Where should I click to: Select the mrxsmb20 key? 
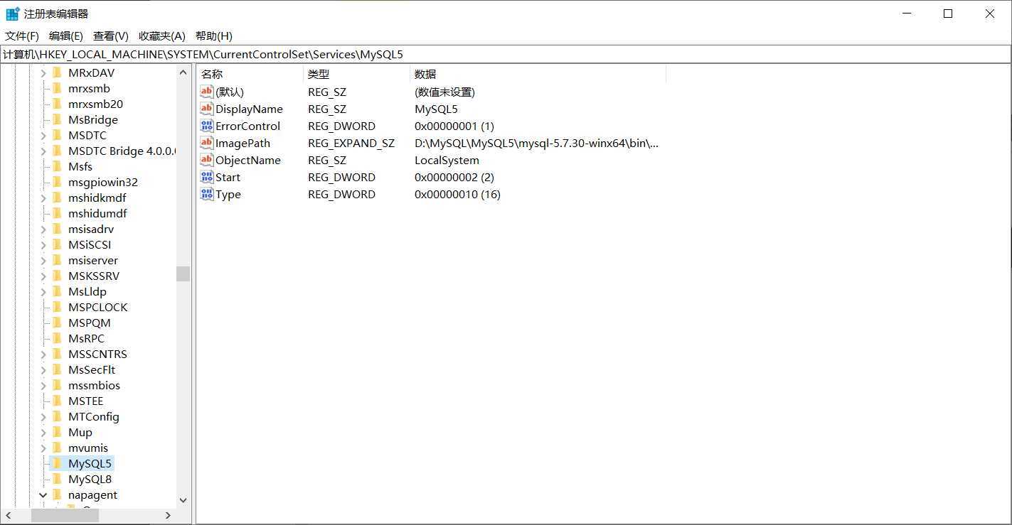pyautogui.click(x=95, y=104)
